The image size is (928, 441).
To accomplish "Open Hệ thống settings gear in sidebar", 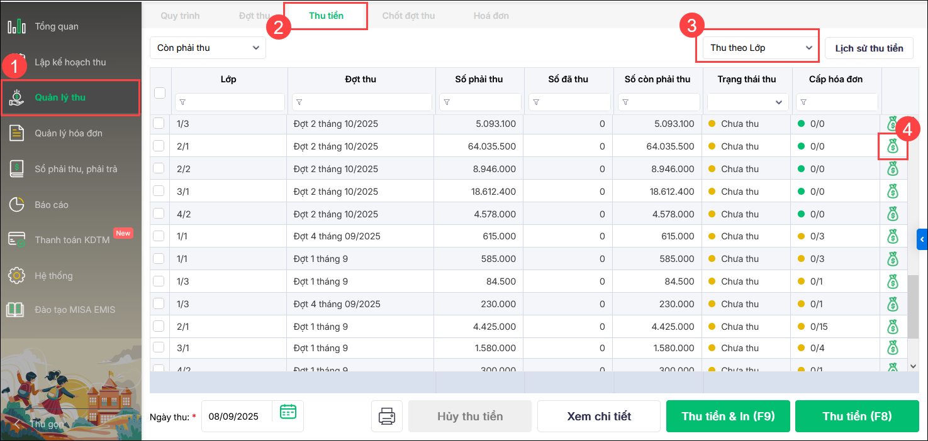I will point(53,276).
